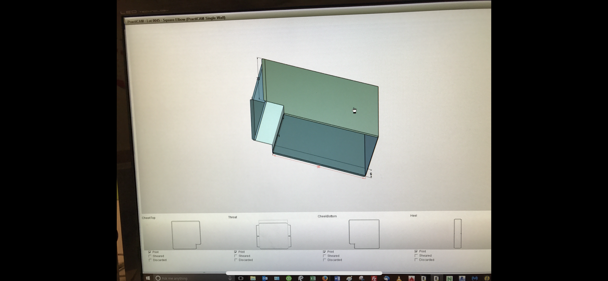This screenshot has height=281, width=608.
Task: Uncheck Print for the CheekTop piece
Action: coord(150,252)
